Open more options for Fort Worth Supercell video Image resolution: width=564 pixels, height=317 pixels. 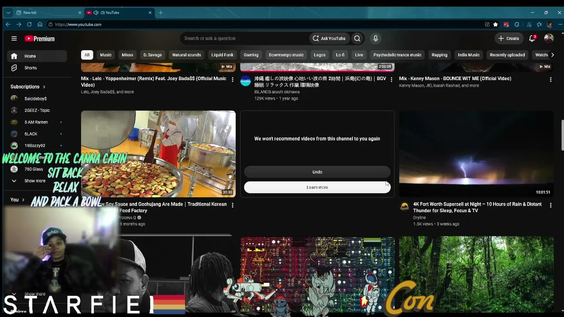[x=550, y=205]
